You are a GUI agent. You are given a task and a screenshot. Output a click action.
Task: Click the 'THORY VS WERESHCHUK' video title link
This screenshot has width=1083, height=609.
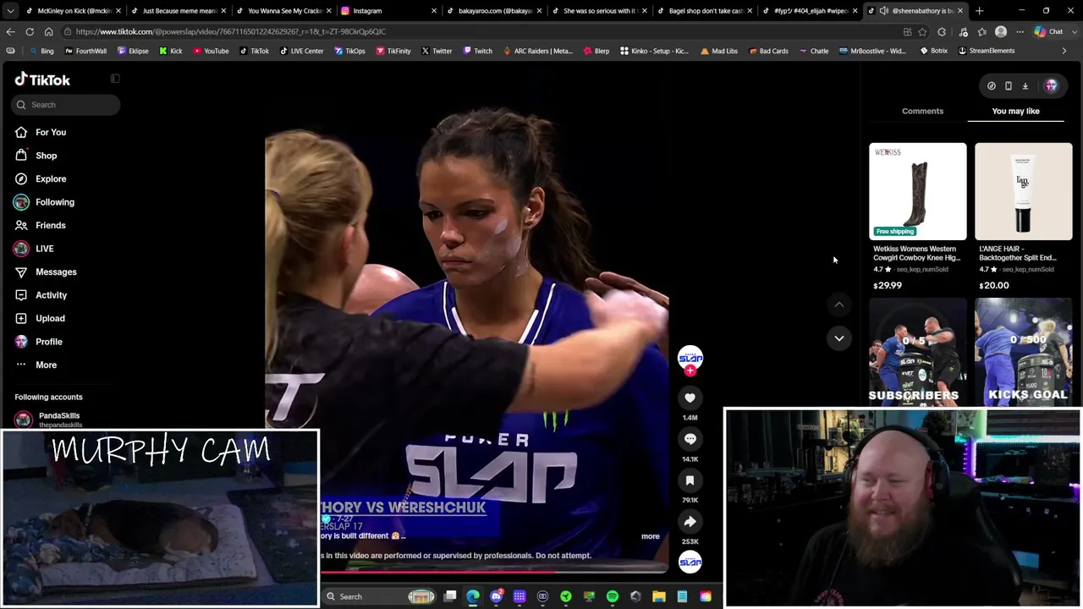pyautogui.click(x=403, y=507)
